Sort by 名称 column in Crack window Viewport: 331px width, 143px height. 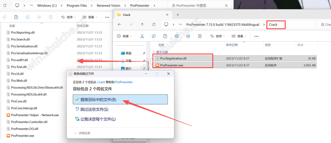[161, 45]
